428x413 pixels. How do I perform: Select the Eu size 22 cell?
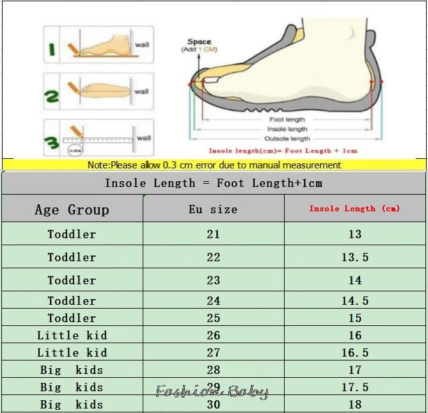(x=214, y=257)
